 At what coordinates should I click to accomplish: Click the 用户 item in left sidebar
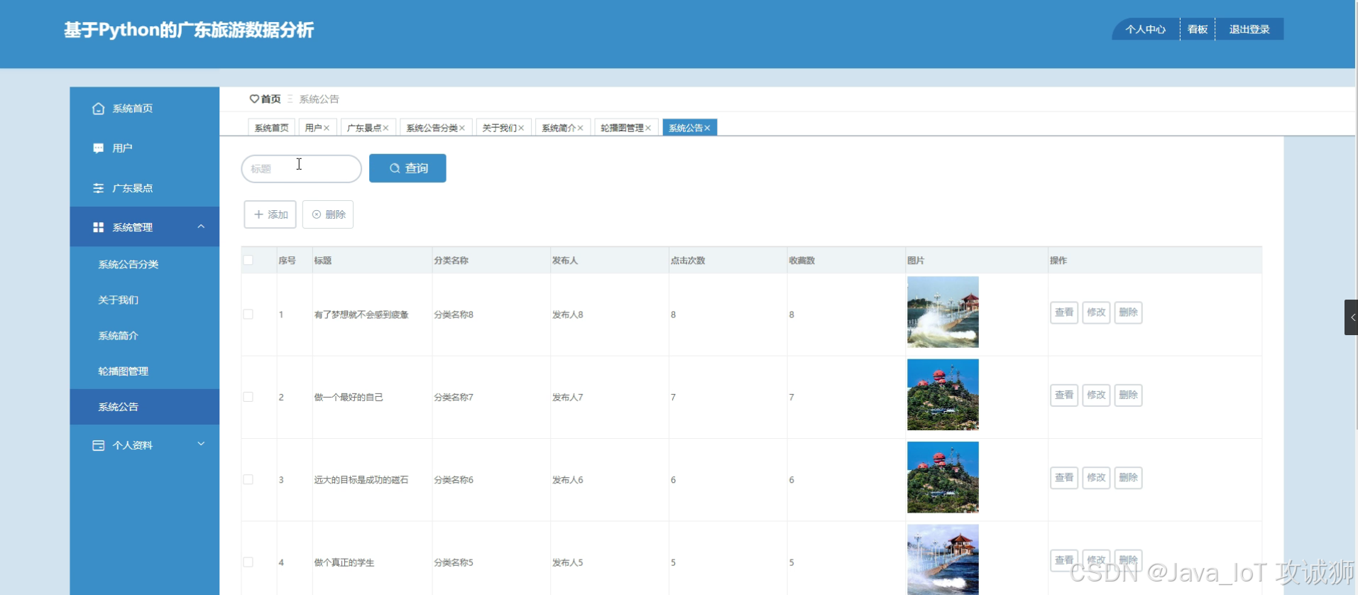pos(145,148)
